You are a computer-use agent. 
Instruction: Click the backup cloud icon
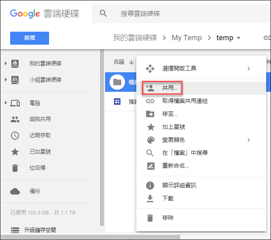(15, 191)
